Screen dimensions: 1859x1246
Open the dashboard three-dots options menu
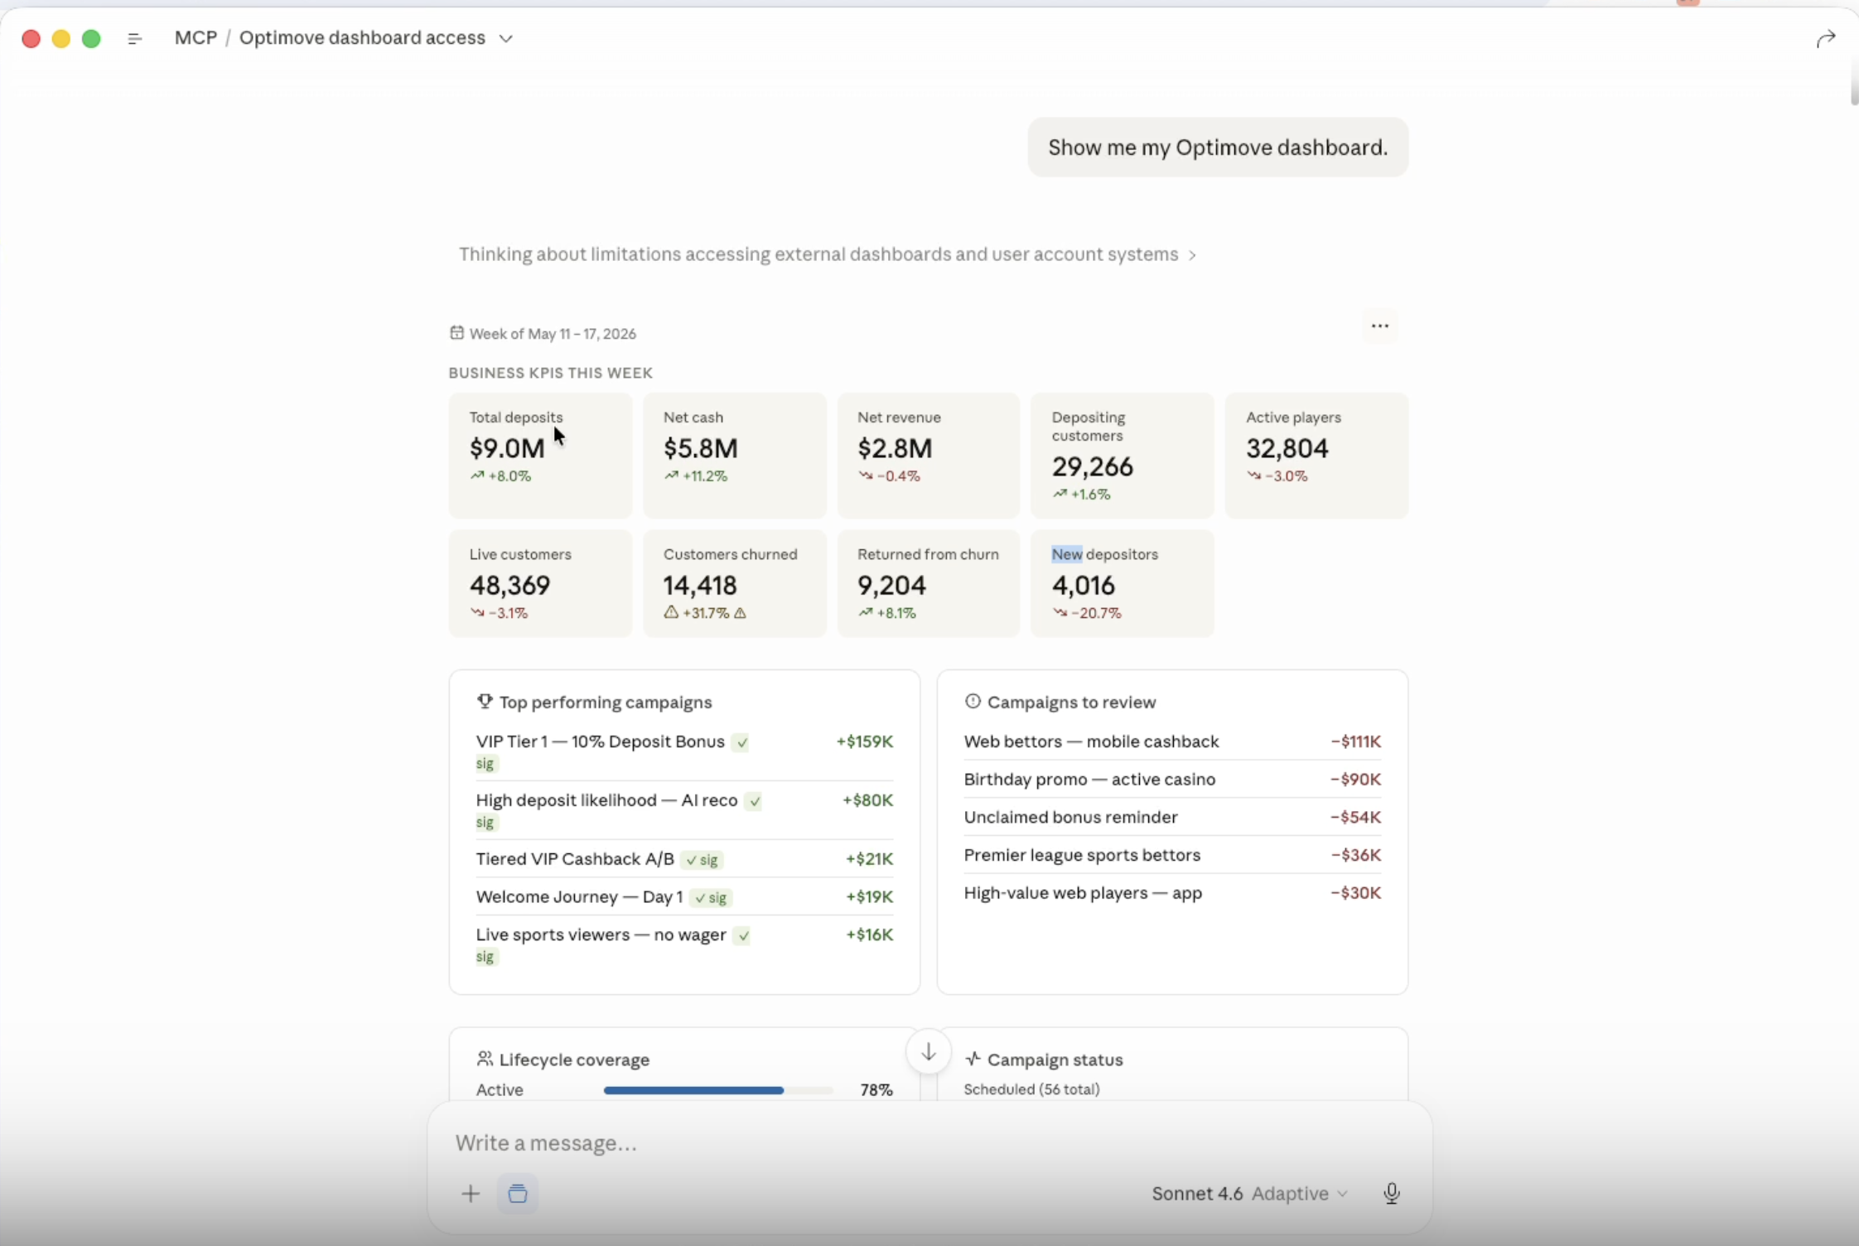[1379, 326]
